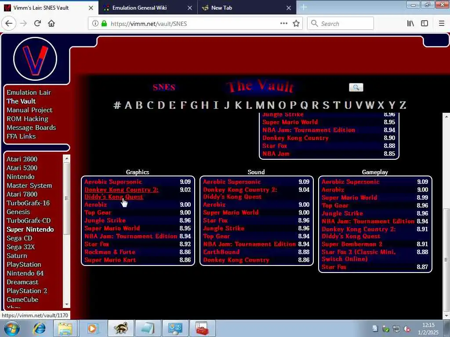The image size is (450, 337).
Task: Select PlayStation 2 in systems list
Action: (x=27, y=291)
